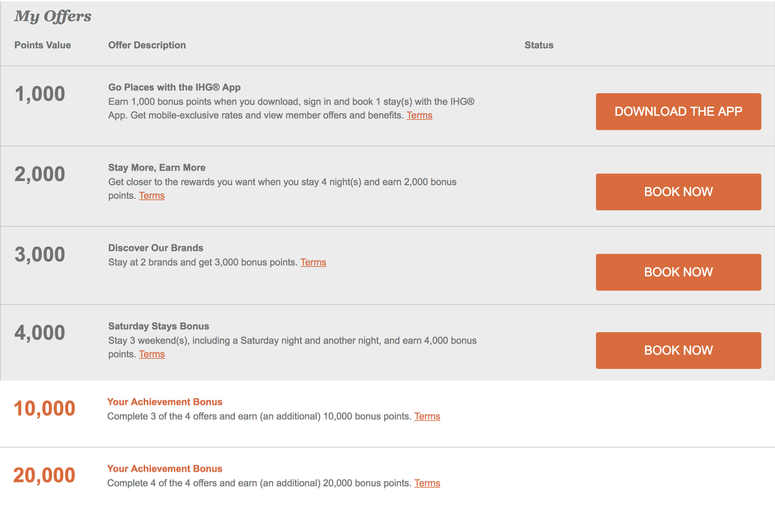
Task: Open Terms for Stay More, Earn More
Action: click(x=152, y=196)
